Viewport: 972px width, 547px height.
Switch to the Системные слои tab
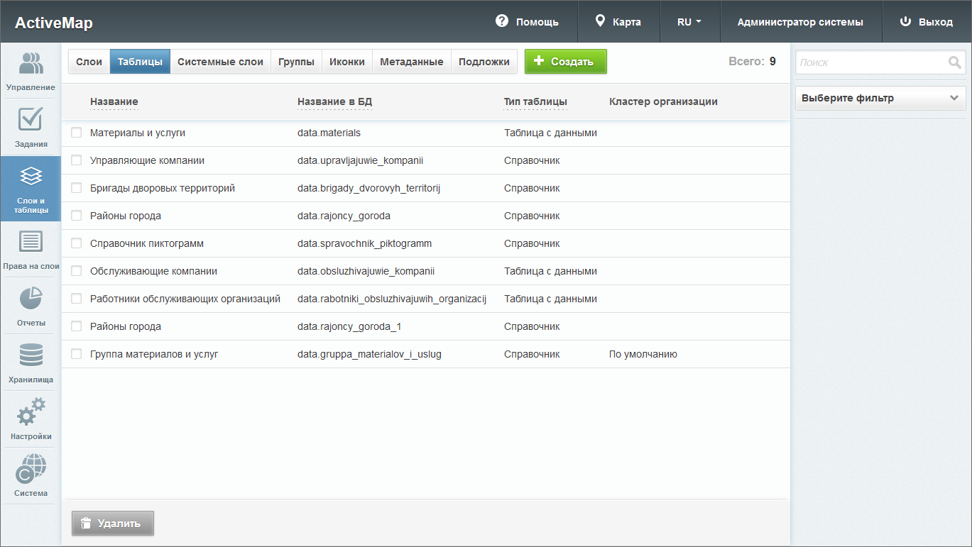coord(220,62)
